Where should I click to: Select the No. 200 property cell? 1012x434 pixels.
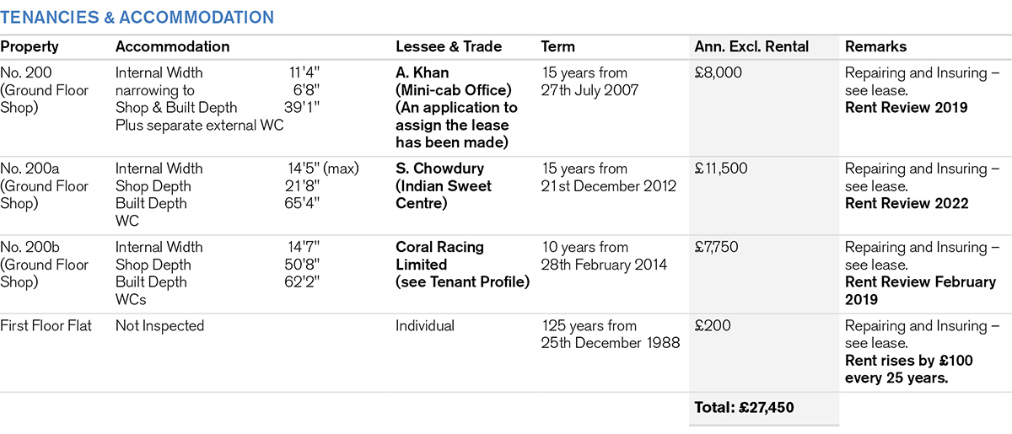pos(44,90)
